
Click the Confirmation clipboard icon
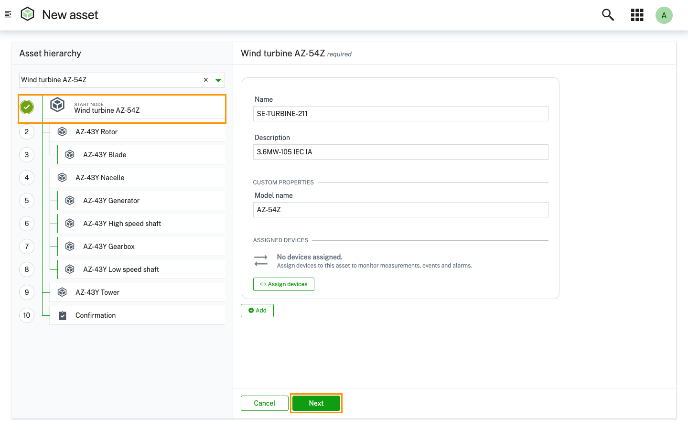pyautogui.click(x=63, y=315)
